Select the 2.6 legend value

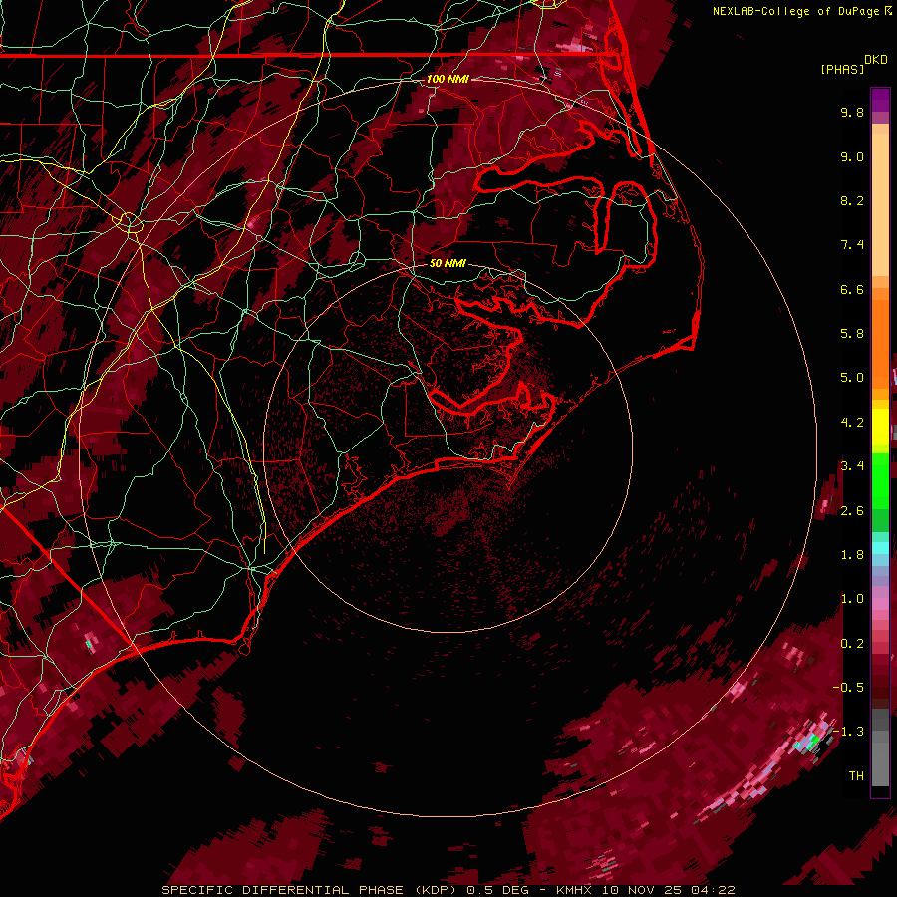852,511
